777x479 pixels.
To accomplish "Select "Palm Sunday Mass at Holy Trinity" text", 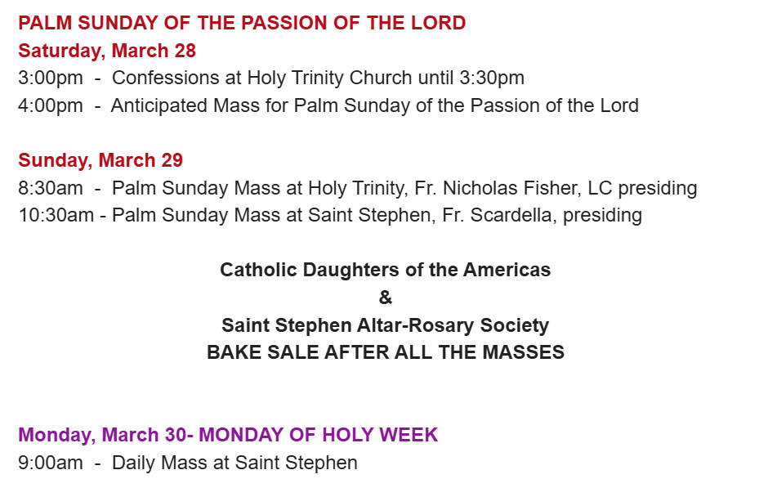I will pyautogui.click(x=257, y=188).
